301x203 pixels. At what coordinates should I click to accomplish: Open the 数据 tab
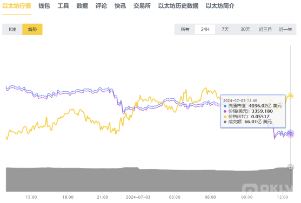(82, 6)
